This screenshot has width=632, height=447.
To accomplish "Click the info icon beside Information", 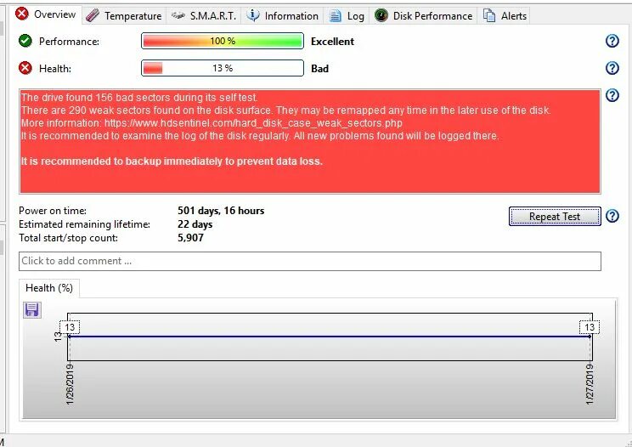I will tap(253, 15).
